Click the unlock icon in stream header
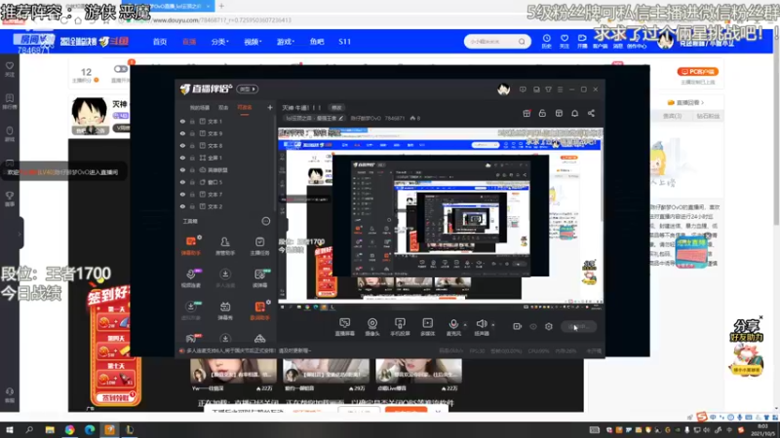Screen dimensions: 780x438 (x=542, y=113)
